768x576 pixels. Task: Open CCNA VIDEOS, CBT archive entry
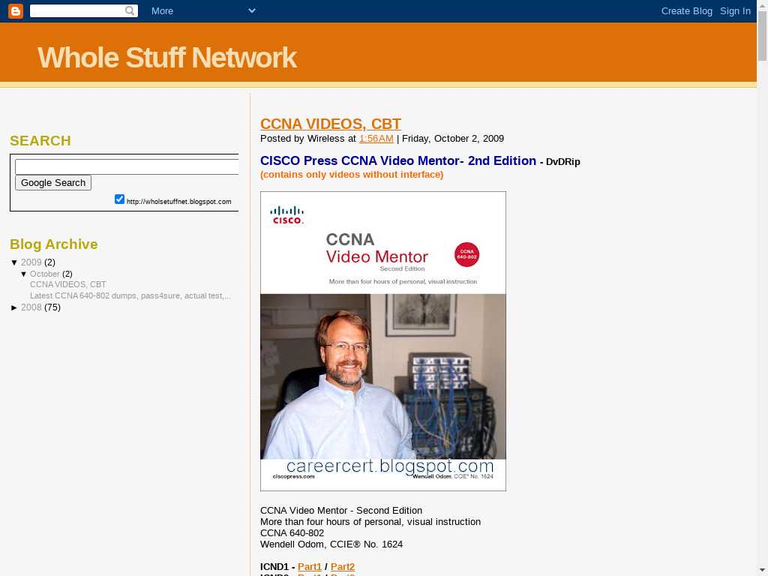pyautogui.click(x=68, y=284)
